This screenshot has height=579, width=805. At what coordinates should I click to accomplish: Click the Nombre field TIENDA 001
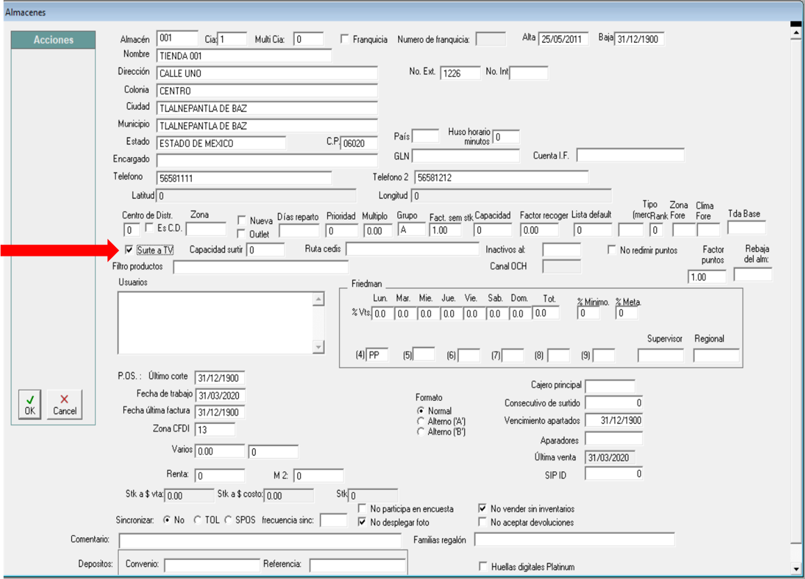244,55
